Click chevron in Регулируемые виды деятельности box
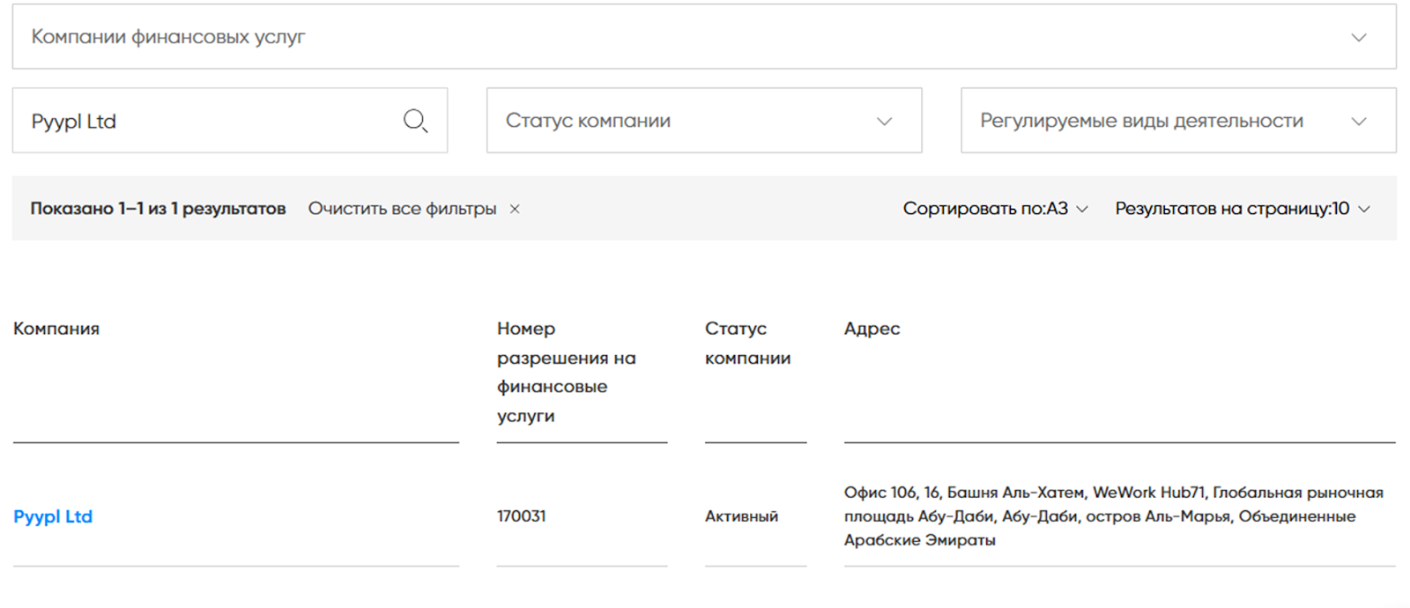The image size is (1410, 608). pos(1359,122)
